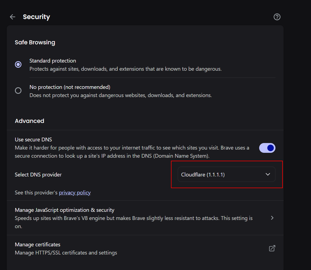Open the provider's privacy policy link
The height and width of the screenshot is (270, 311).
click(74, 192)
